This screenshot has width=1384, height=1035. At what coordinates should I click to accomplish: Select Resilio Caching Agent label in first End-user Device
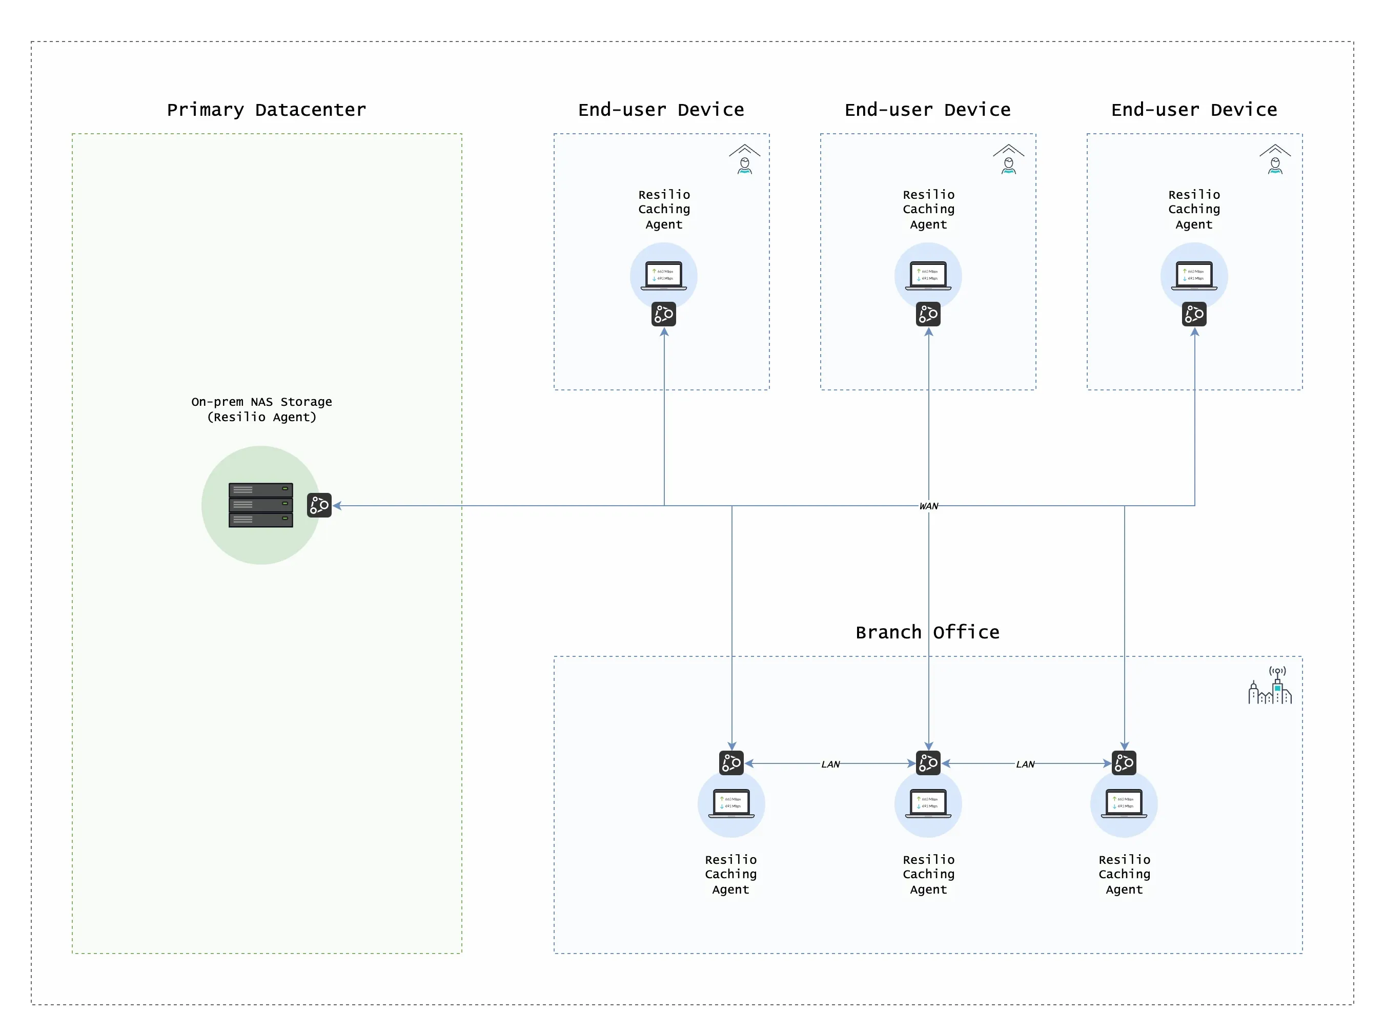pos(664,209)
